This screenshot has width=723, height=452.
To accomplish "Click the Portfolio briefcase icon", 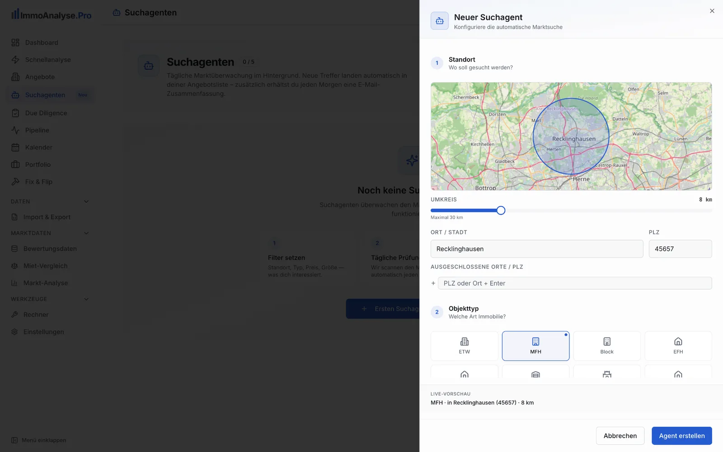I will pos(15,165).
